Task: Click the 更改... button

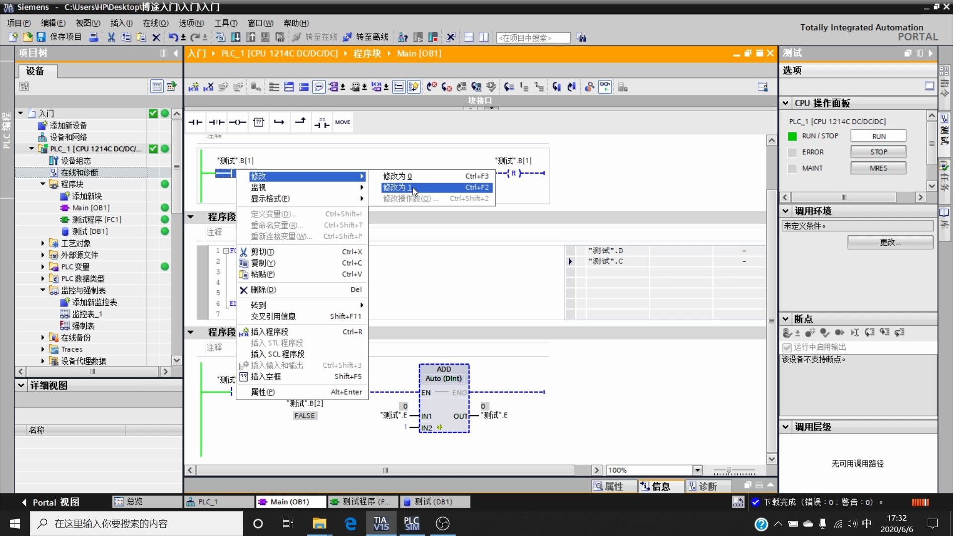Action: click(890, 242)
